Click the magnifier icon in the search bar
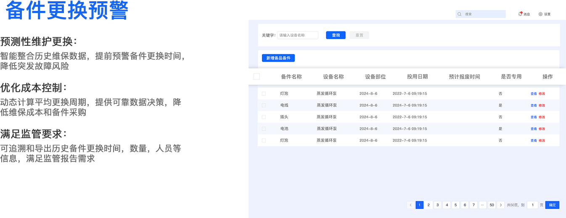This screenshot has width=566, height=218. 460,14
